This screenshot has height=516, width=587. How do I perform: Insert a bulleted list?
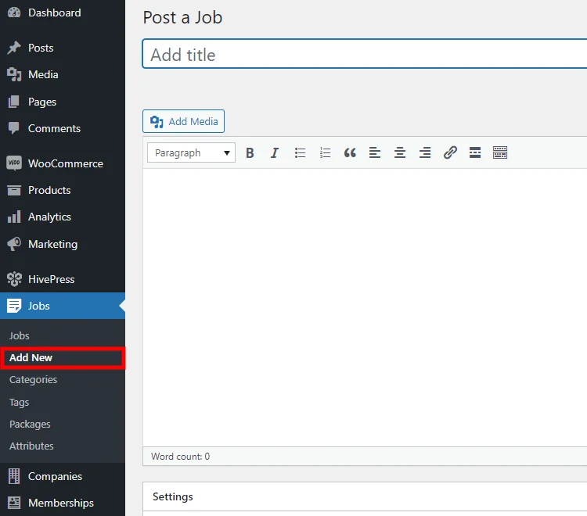pos(300,152)
